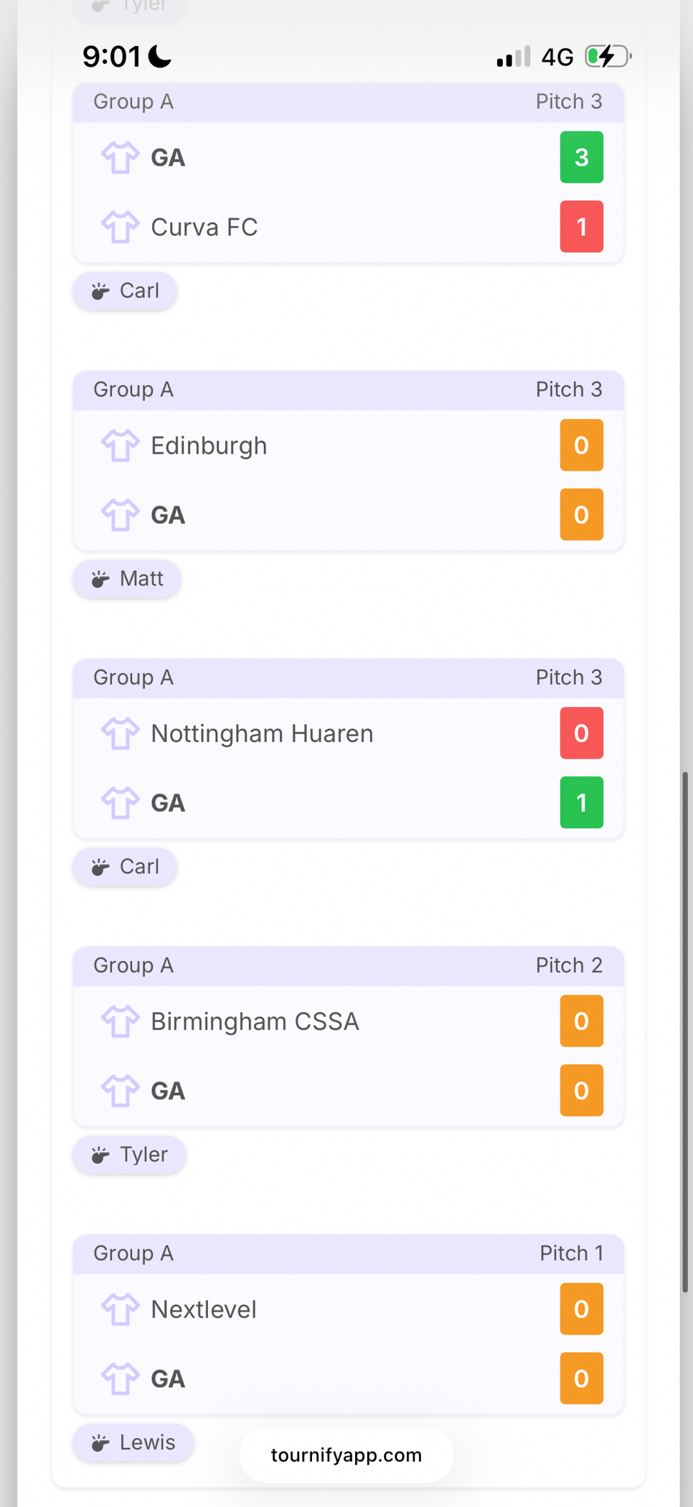Click the red score 1 box for Curva FC
The width and height of the screenshot is (693, 1507).
tap(581, 227)
